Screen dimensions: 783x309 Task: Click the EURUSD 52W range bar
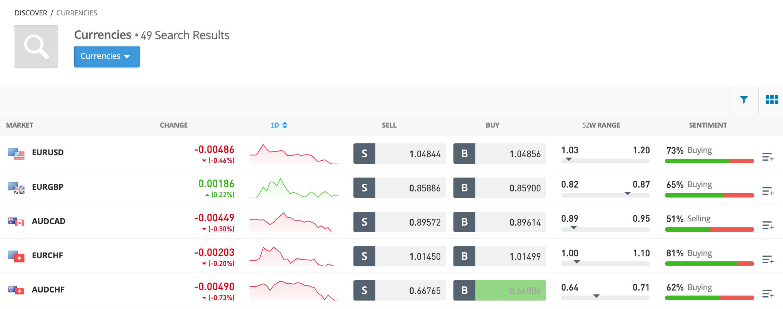coord(605,161)
